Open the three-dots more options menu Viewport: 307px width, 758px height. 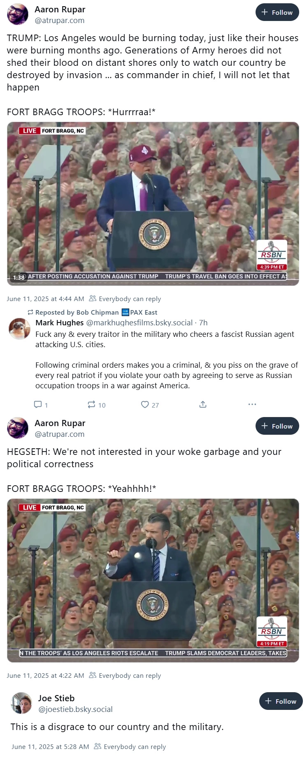252,405
